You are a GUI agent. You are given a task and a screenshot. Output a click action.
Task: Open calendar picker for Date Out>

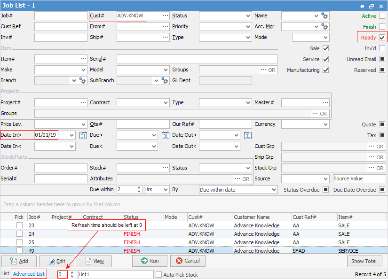(x=248, y=135)
